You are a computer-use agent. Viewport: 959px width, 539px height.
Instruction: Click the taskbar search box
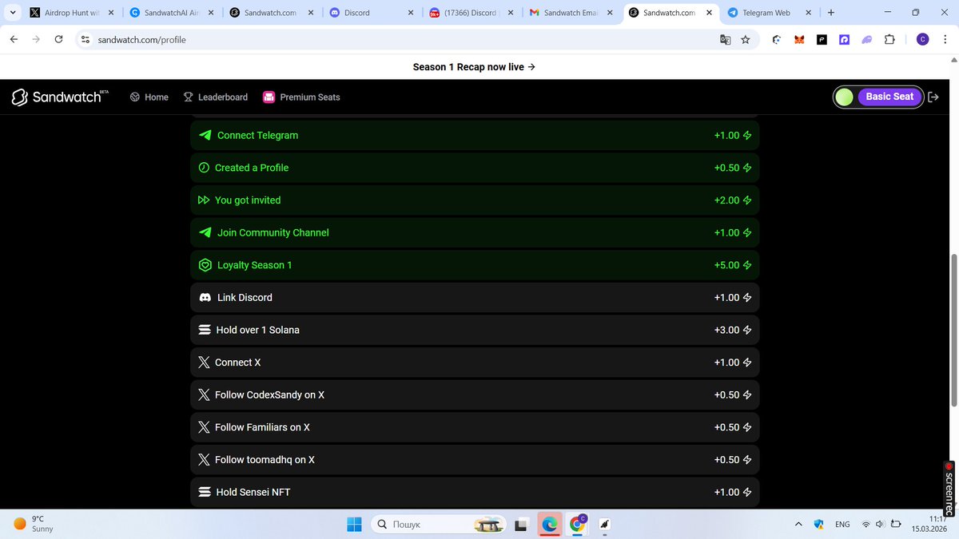[437, 525]
